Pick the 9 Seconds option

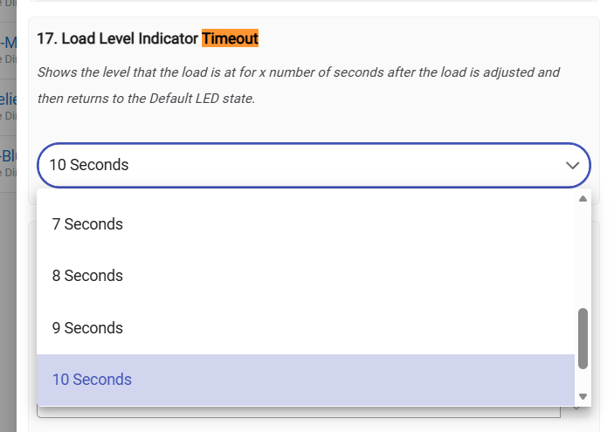click(x=87, y=328)
